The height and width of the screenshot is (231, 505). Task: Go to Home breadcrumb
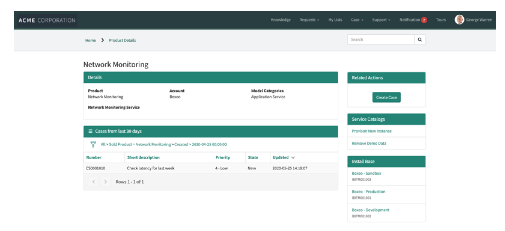click(91, 41)
